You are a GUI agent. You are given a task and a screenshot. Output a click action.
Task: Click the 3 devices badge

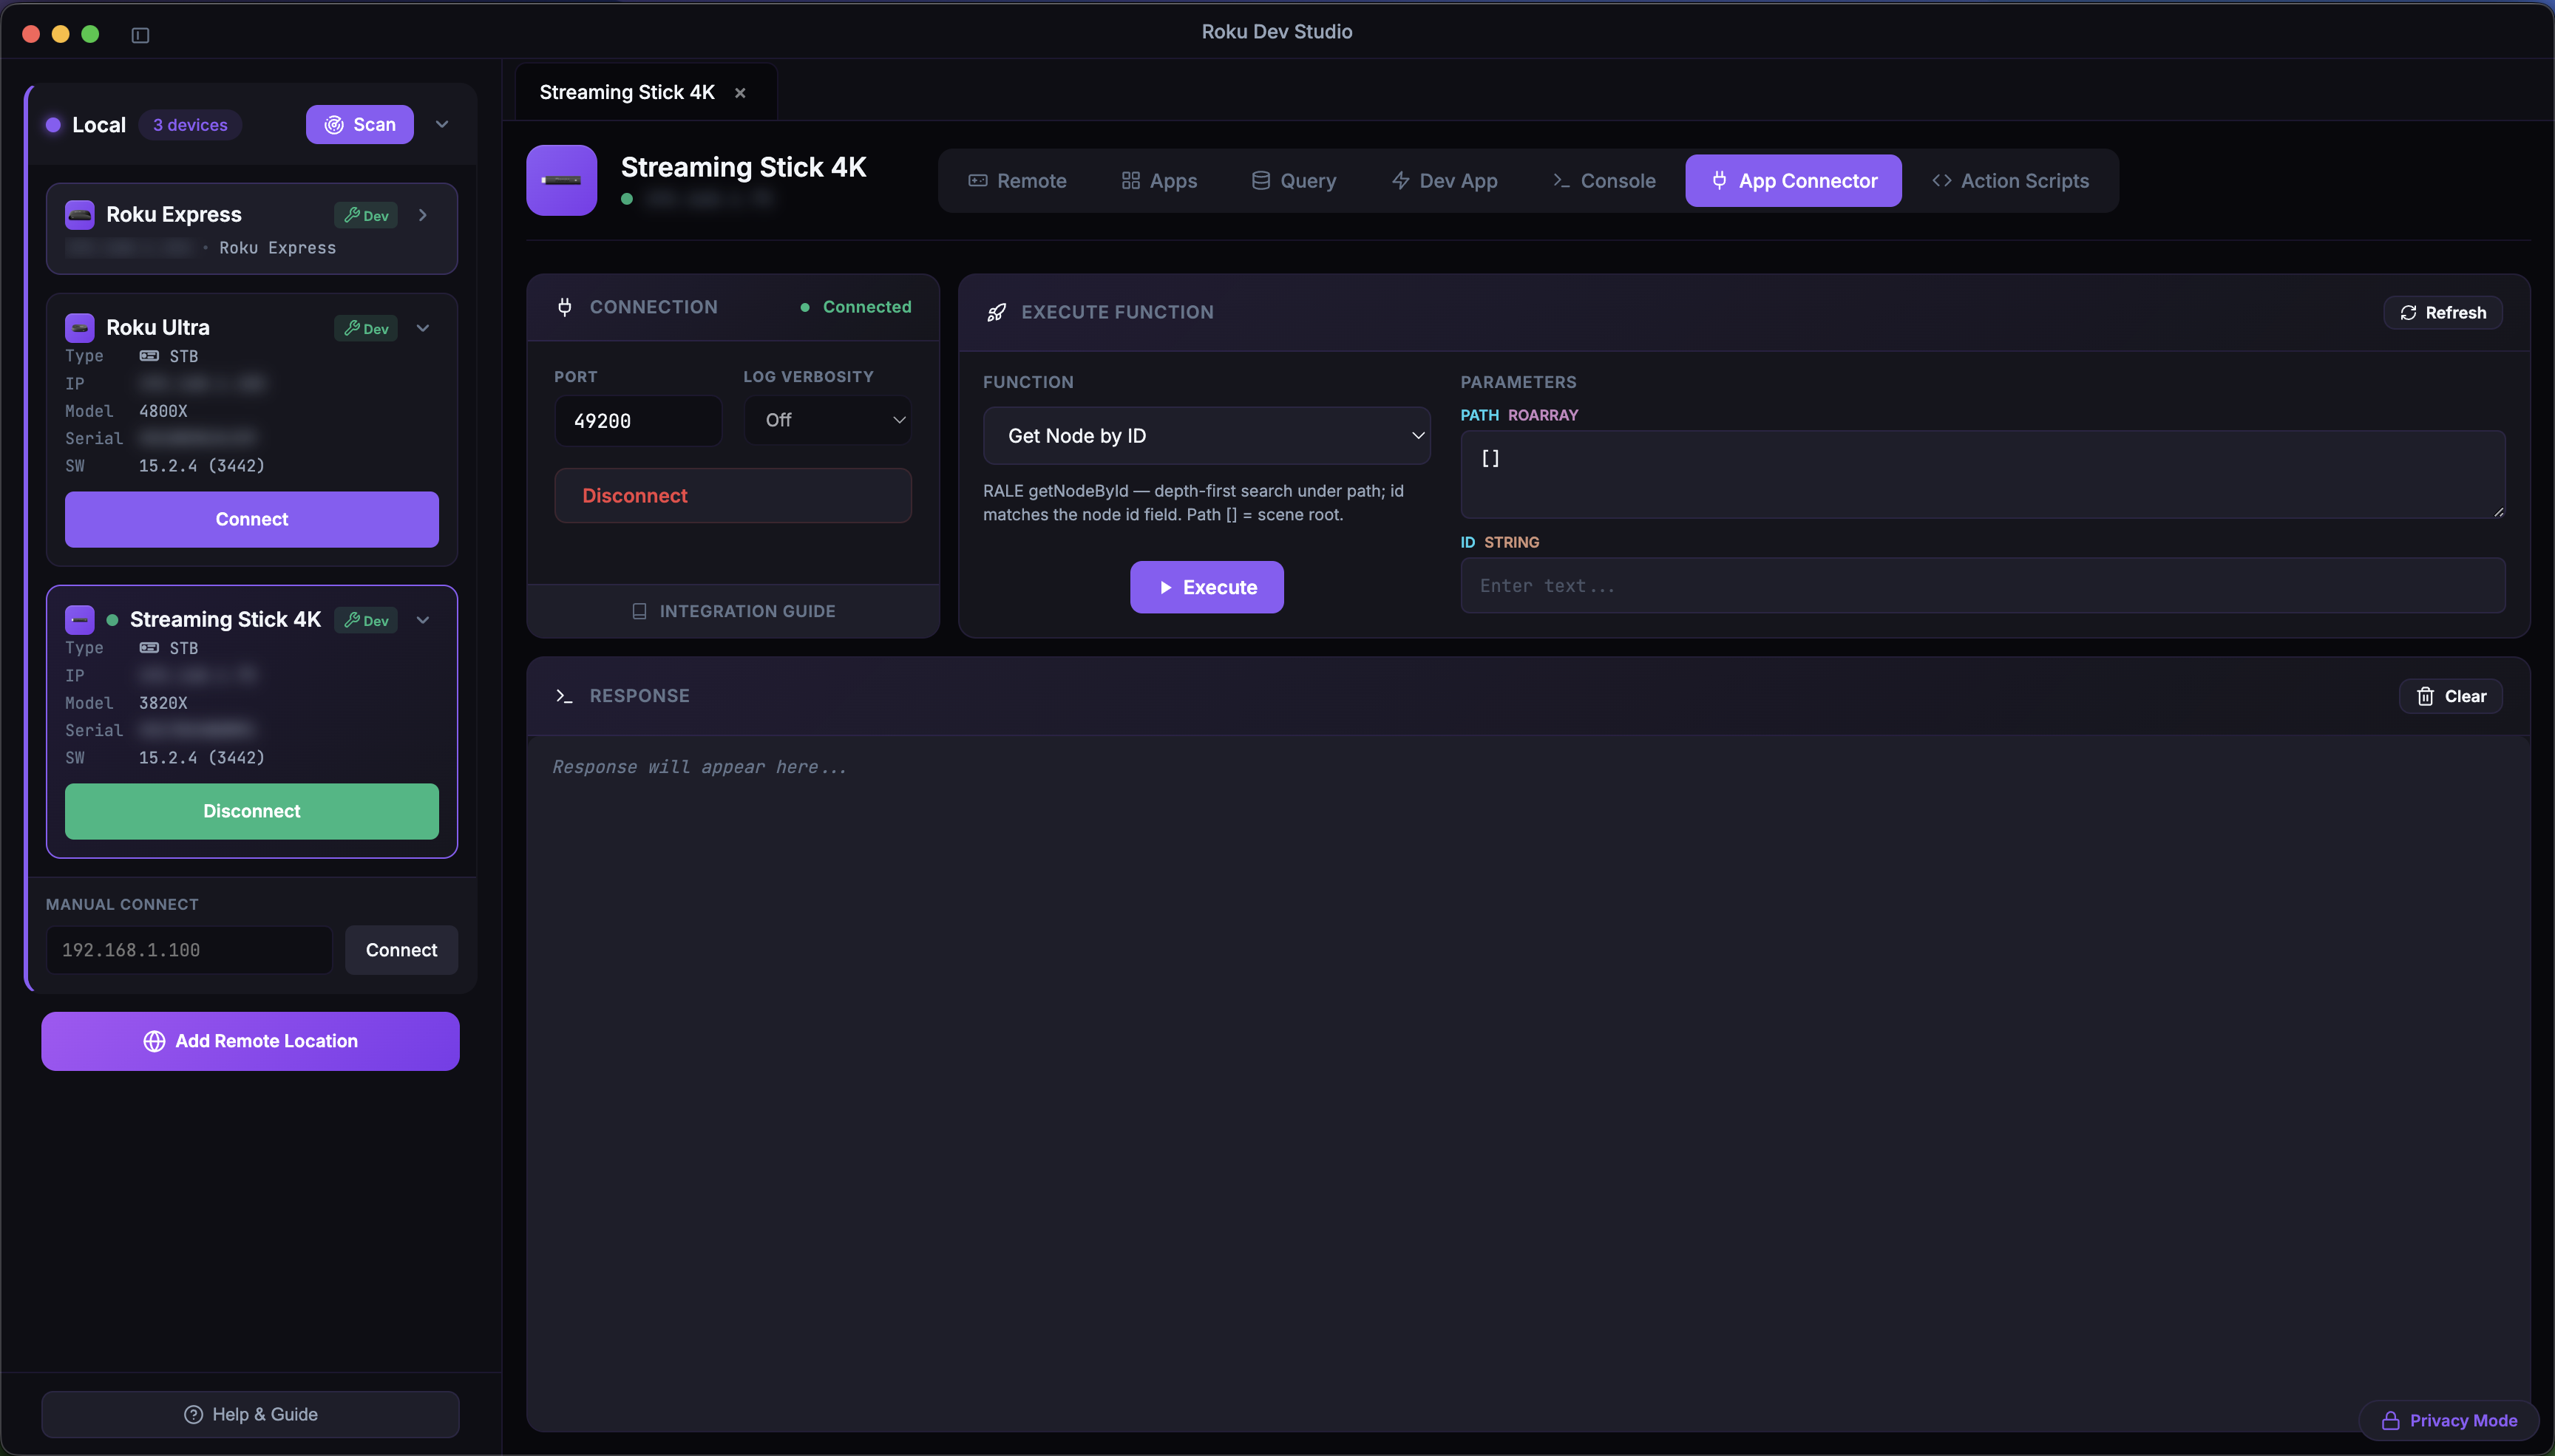(x=190, y=125)
